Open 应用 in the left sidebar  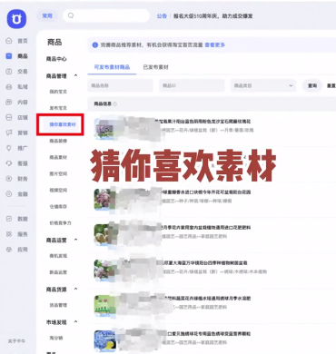(17, 250)
